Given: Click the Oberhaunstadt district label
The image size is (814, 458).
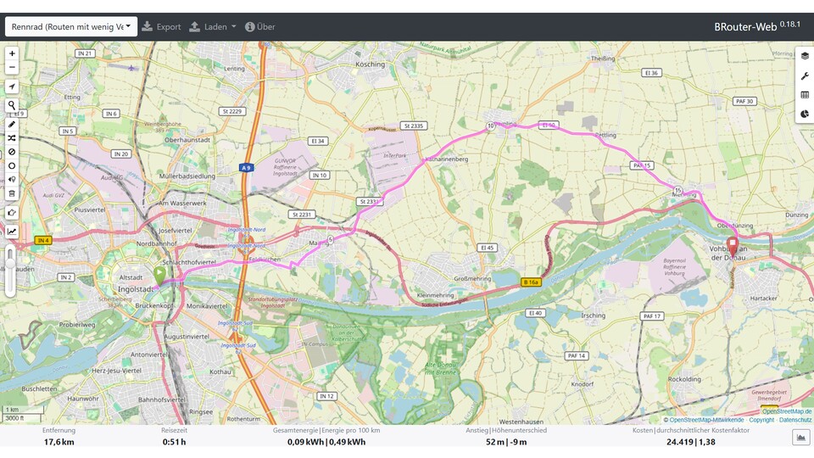Looking at the screenshot, I should 187,140.
